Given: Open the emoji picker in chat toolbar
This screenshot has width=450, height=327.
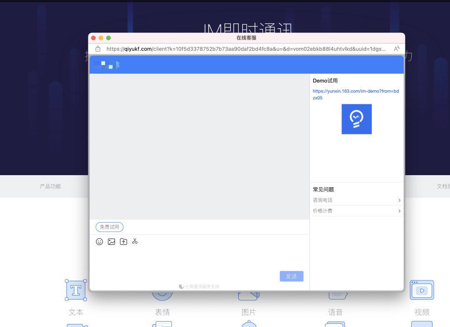Looking at the screenshot, I should coord(99,242).
